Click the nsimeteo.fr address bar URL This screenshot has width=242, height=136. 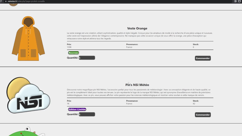26,1
